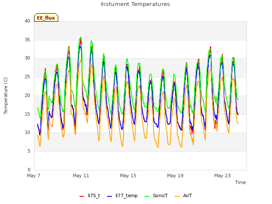Viewport: 272px width, 204px height.
Task: Click the 0 y-axis tick value
Action: point(29,170)
